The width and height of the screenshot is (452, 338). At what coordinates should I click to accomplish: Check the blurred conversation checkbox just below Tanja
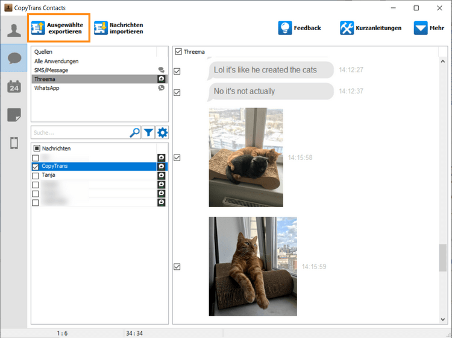[x=36, y=185]
